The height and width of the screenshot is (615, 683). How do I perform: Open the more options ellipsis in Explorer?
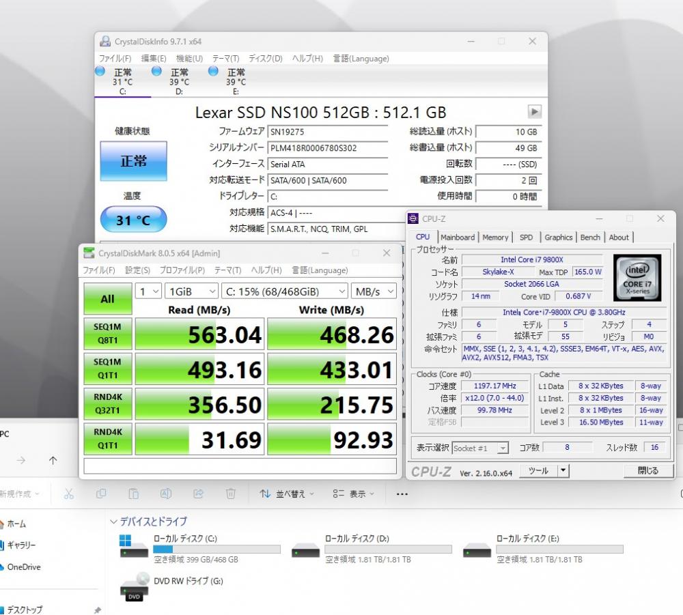(402, 494)
